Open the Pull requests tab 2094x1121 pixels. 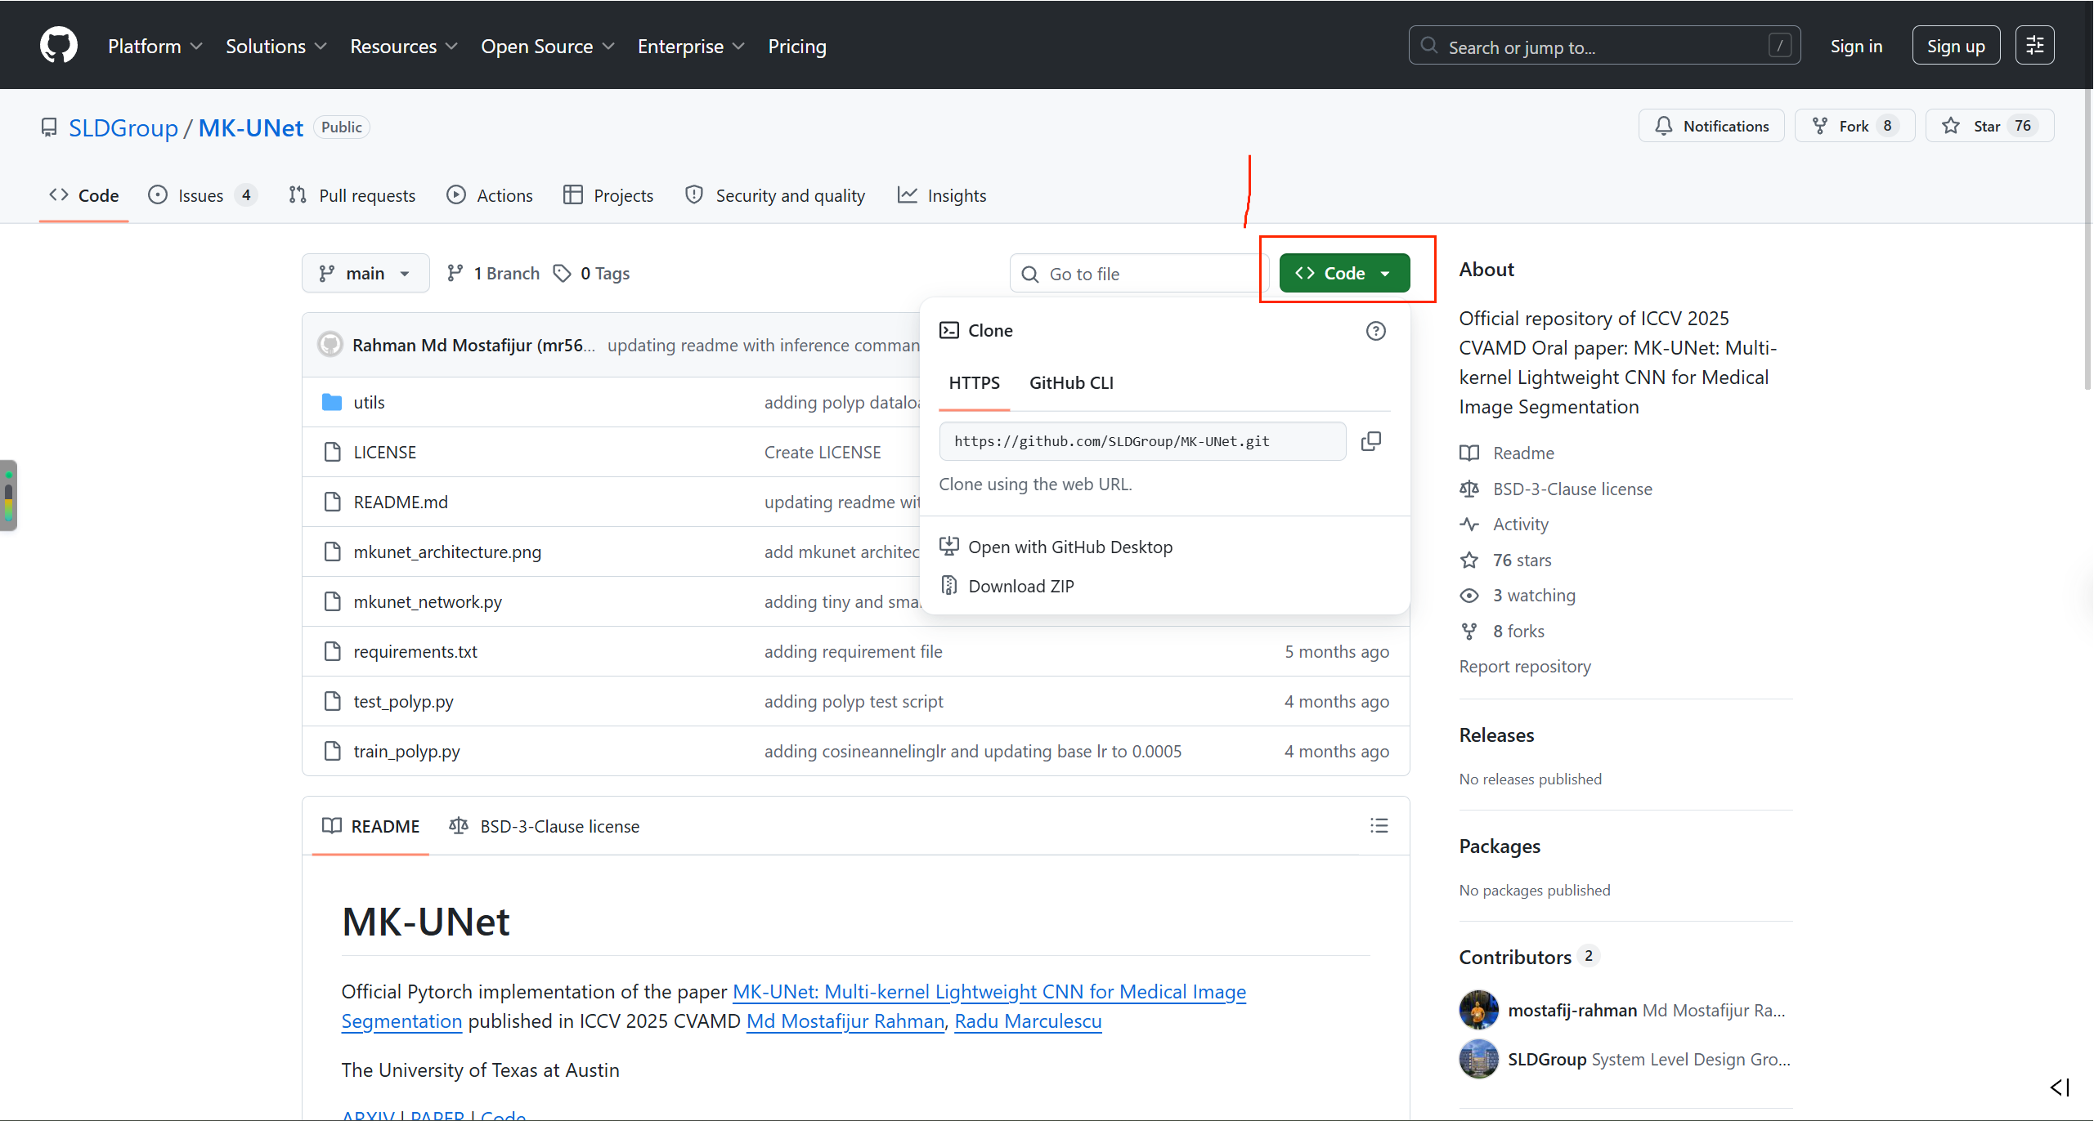point(352,195)
